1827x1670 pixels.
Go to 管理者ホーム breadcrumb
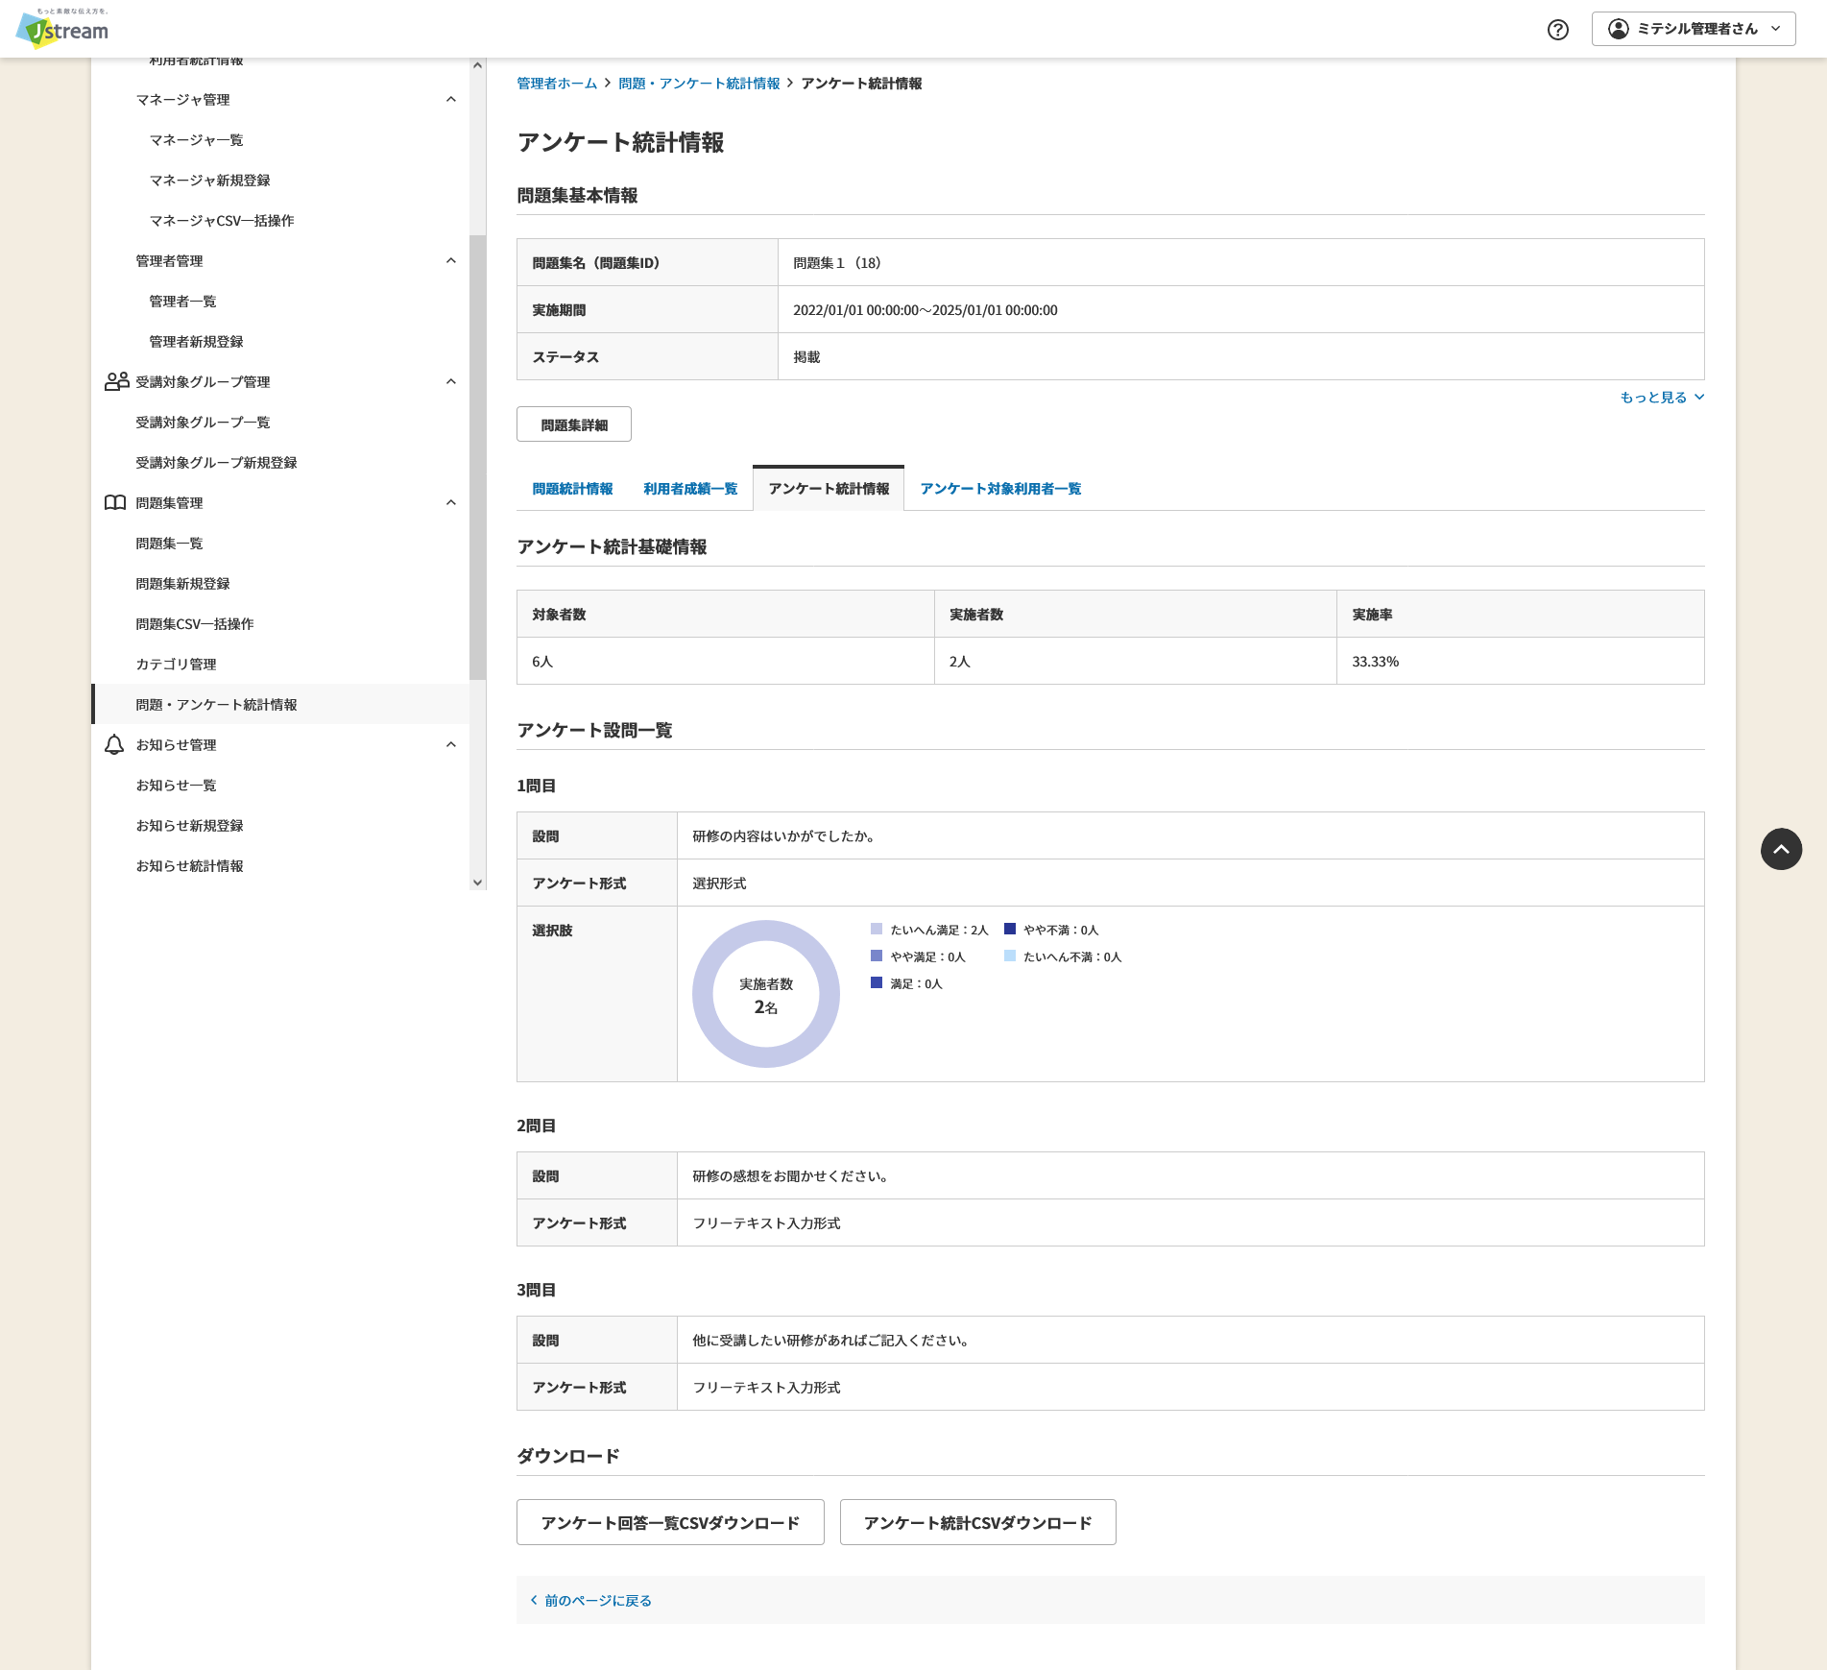click(x=557, y=84)
